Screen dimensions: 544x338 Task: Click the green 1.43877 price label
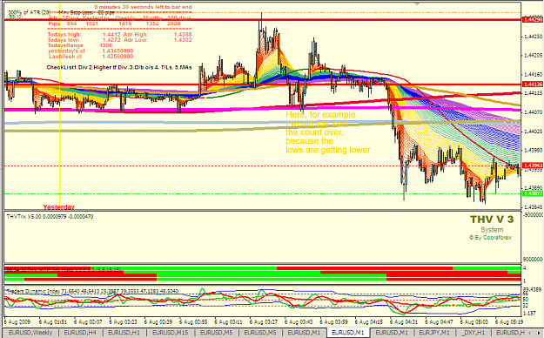pos(533,193)
